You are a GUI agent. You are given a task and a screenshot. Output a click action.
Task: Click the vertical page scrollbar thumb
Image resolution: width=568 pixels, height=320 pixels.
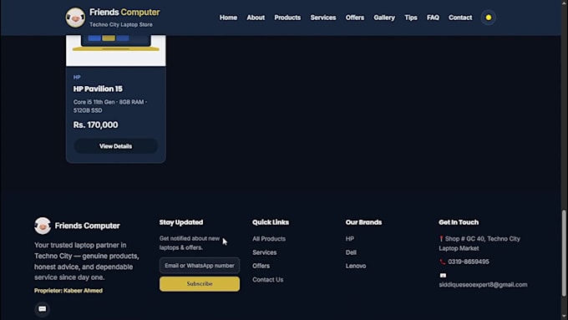click(x=564, y=253)
